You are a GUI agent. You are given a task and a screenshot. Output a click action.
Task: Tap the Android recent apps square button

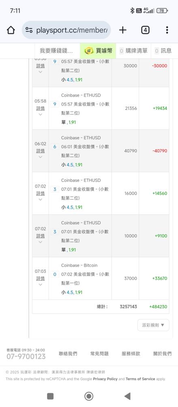pyautogui.click(x=50, y=396)
